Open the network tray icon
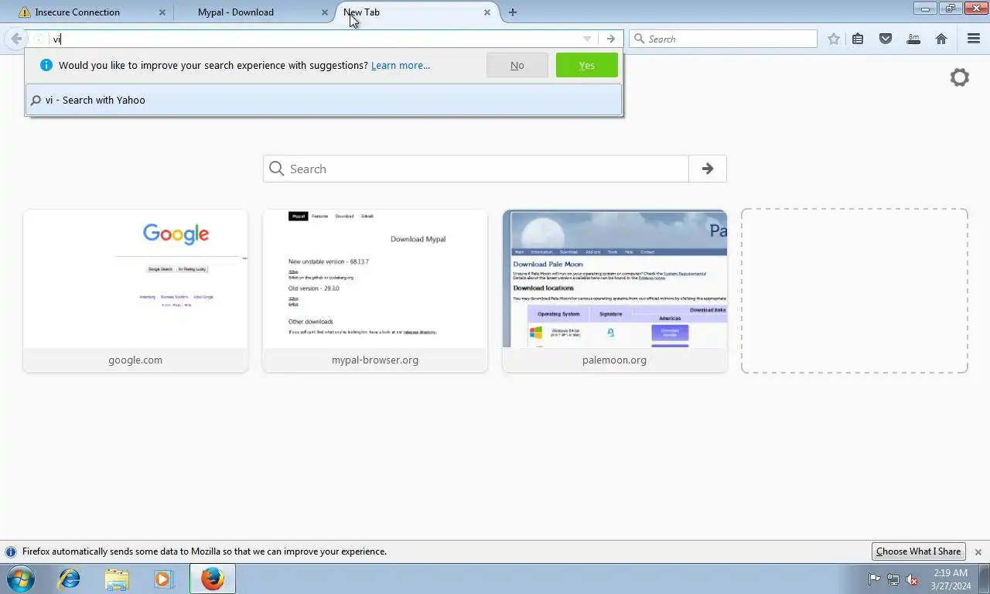The width and height of the screenshot is (990, 594). pyautogui.click(x=893, y=579)
